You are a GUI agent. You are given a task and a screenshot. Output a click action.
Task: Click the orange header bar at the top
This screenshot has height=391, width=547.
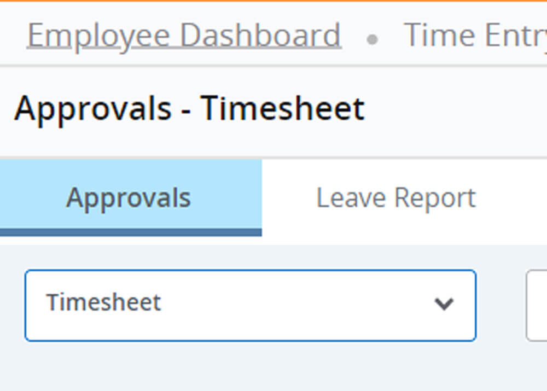pos(273,3)
